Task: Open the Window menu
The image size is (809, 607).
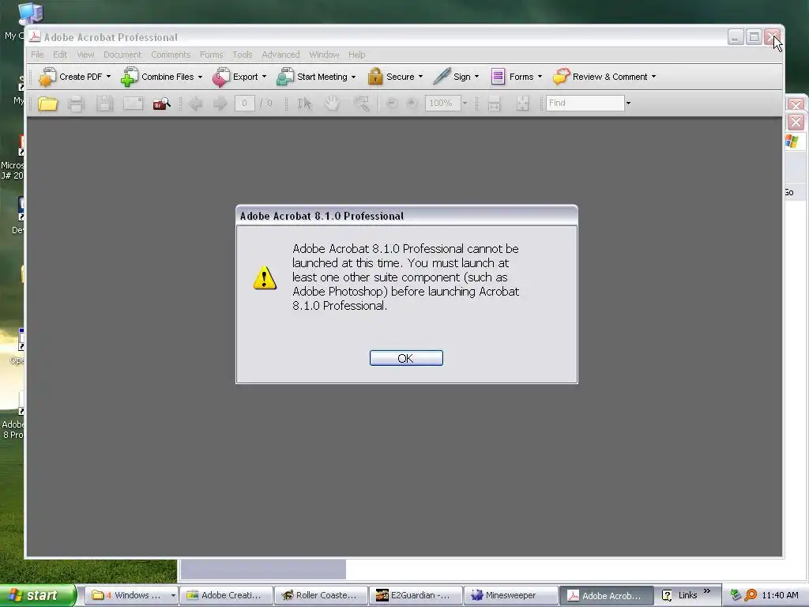Action: pos(324,55)
